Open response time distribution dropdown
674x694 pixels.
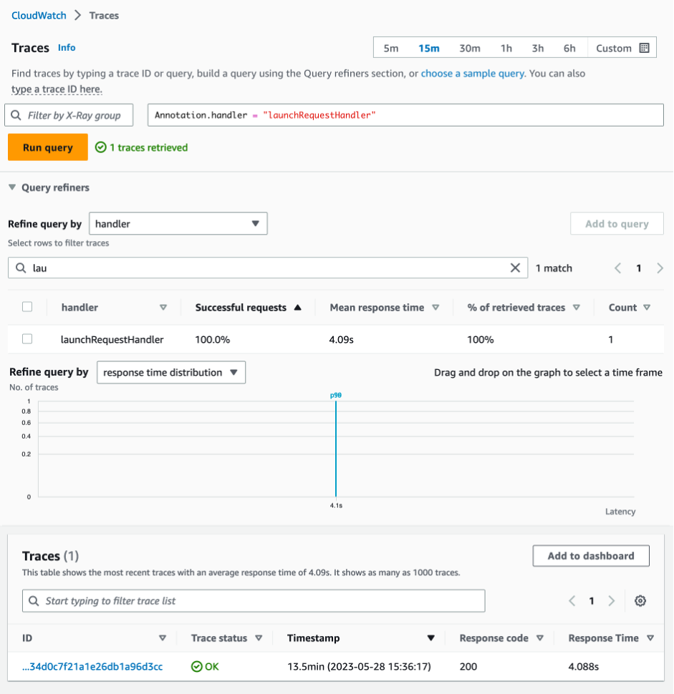click(x=171, y=372)
